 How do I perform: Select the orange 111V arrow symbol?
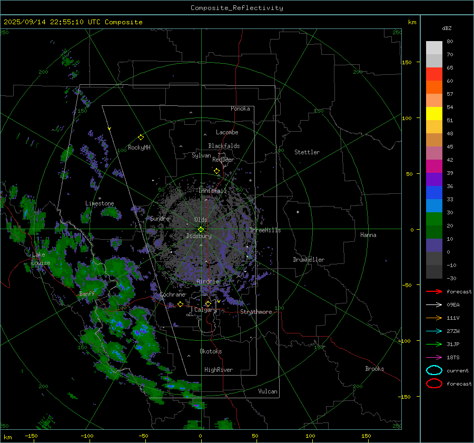coord(434,318)
